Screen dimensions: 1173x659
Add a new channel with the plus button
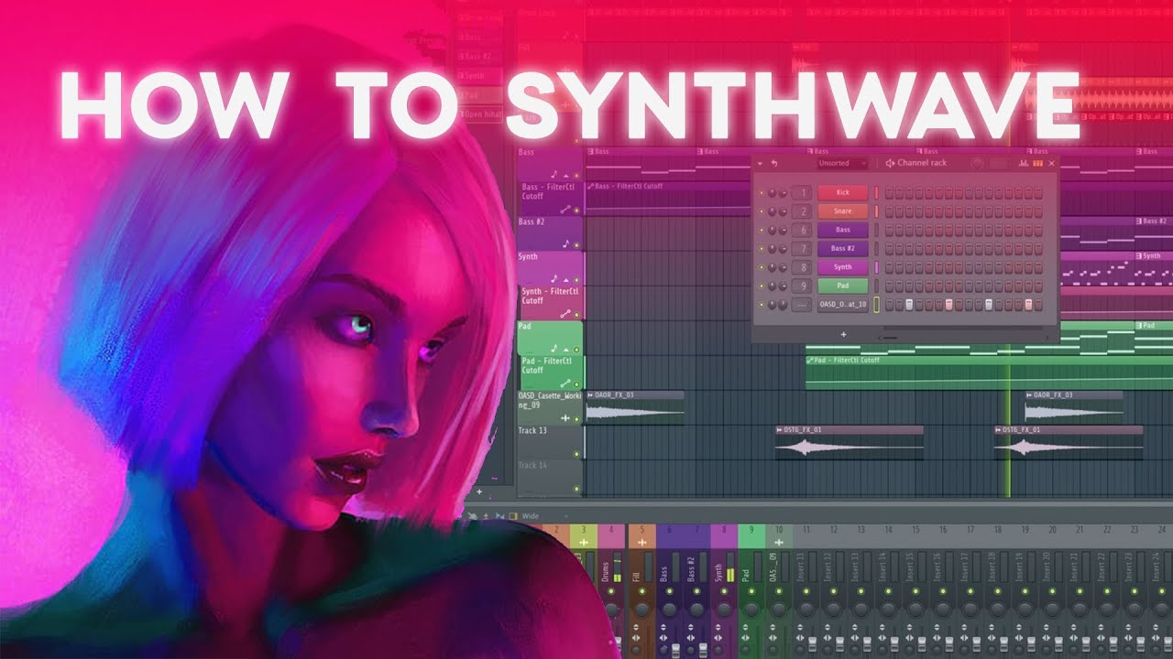pyautogui.click(x=844, y=334)
